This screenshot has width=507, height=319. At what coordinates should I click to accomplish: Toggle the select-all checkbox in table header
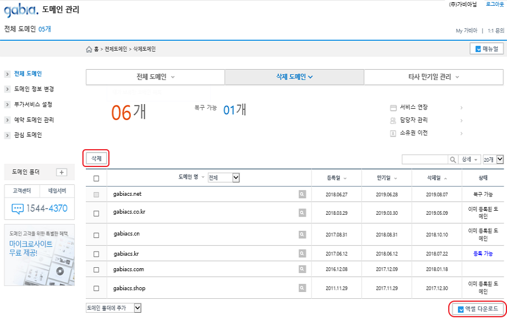(96, 179)
